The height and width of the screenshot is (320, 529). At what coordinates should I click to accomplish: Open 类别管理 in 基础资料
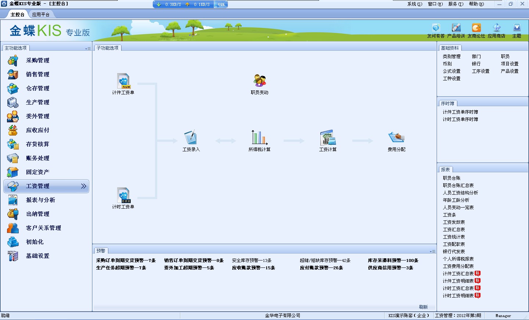pos(451,57)
